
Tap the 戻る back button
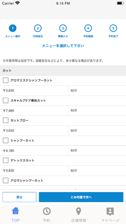(x=19, y=197)
